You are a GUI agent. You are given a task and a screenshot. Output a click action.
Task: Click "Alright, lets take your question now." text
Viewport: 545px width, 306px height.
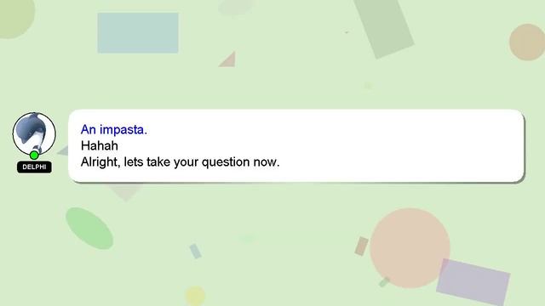(180, 162)
